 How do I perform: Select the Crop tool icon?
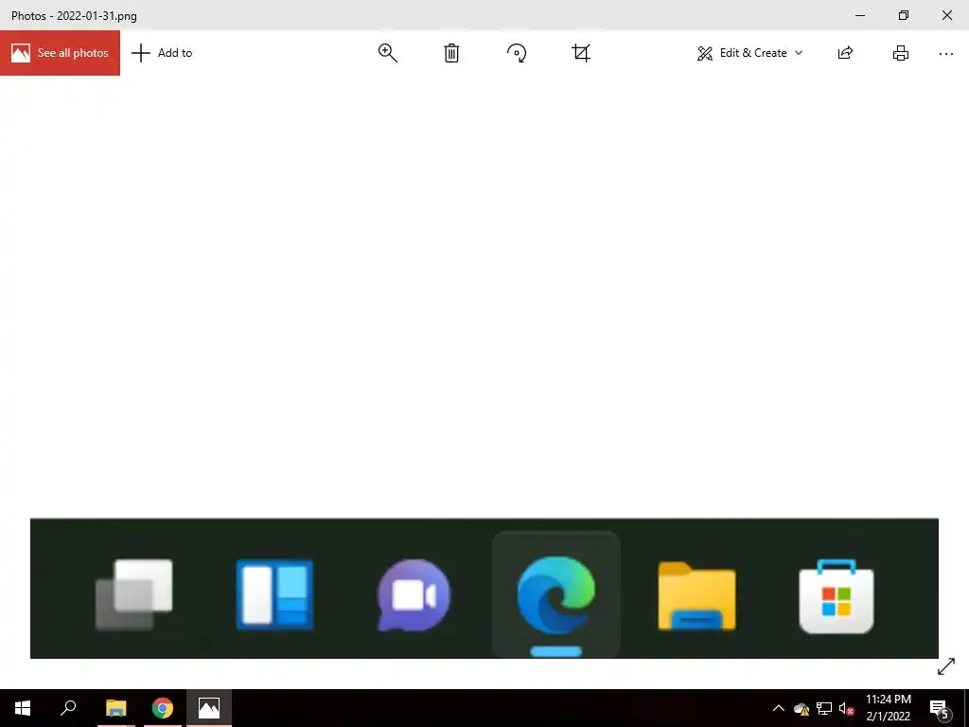coord(581,53)
